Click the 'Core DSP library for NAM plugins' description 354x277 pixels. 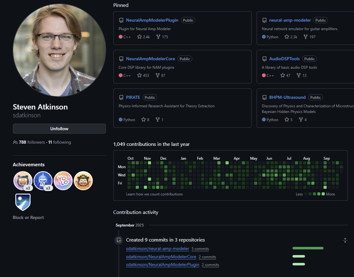pyautogui.click(x=146, y=67)
